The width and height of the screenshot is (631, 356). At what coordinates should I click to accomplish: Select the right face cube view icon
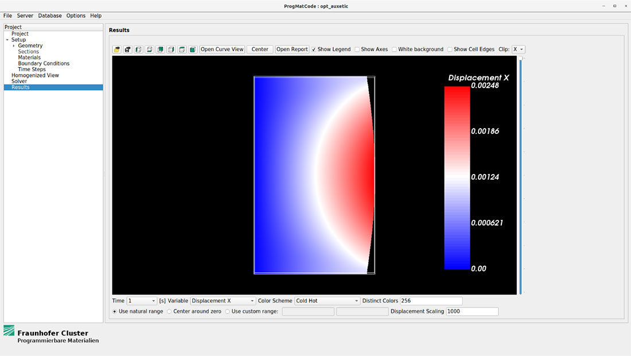coord(171,49)
